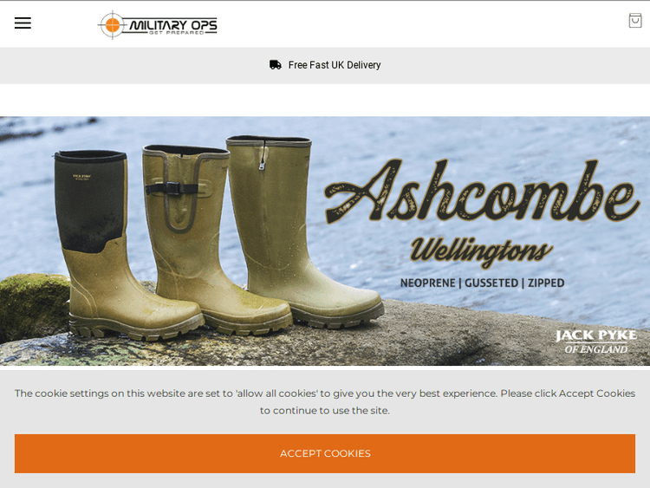Click the ZIPPED label in banner
Image resolution: width=650 pixels, height=488 pixels.
pos(546,283)
